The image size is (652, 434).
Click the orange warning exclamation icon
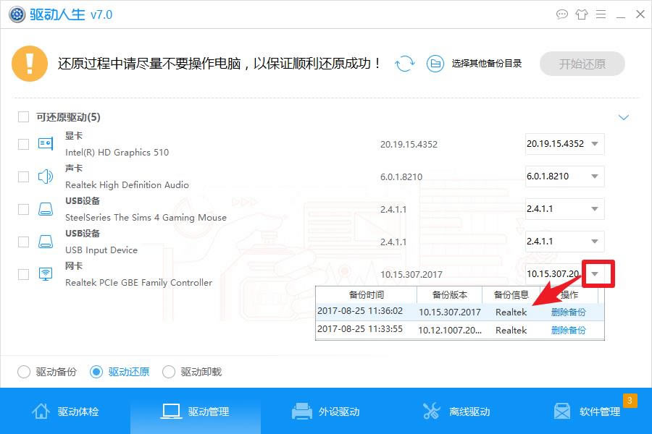pyautogui.click(x=30, y=64)
